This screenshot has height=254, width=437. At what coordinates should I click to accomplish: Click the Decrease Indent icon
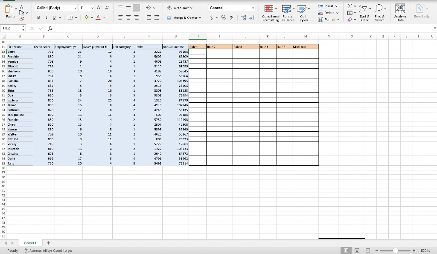pos(149,17)
